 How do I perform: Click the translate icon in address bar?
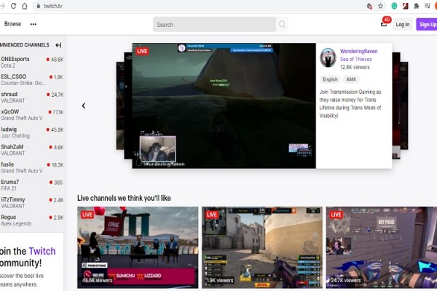pos(369,6)
